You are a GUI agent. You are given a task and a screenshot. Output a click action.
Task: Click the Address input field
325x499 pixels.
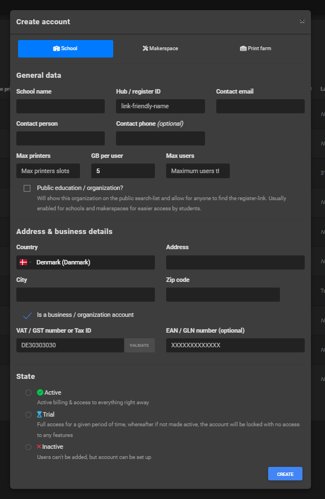tap(235, 263)
